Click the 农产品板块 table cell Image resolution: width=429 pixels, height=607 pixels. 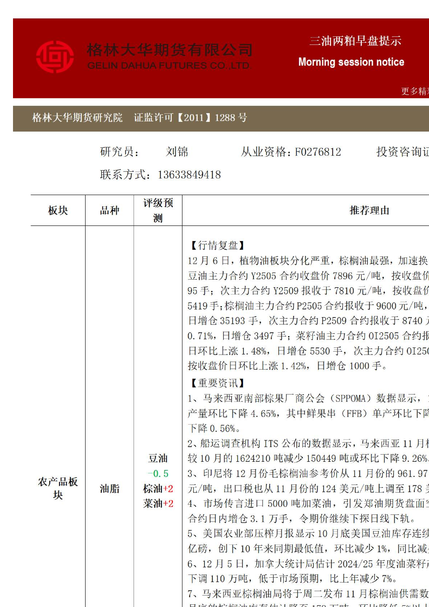click(x=58, y=488)
